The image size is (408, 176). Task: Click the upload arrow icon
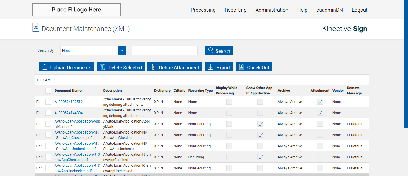[45, 67]
